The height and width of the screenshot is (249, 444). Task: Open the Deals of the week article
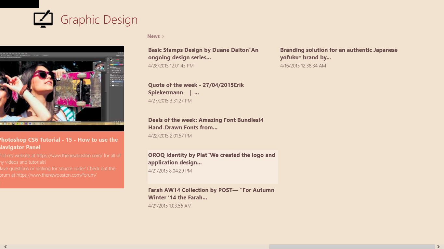pos(206,124)
